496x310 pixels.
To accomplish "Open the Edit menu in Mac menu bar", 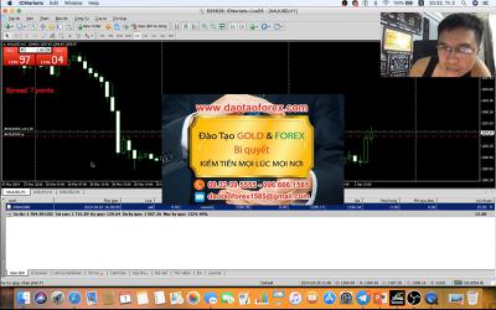I will click(x=54, y=3).
